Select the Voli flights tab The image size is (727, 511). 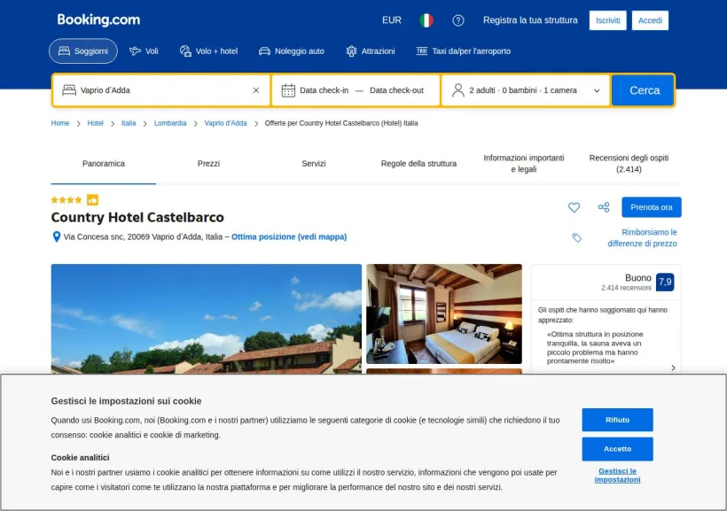point(144,51)
